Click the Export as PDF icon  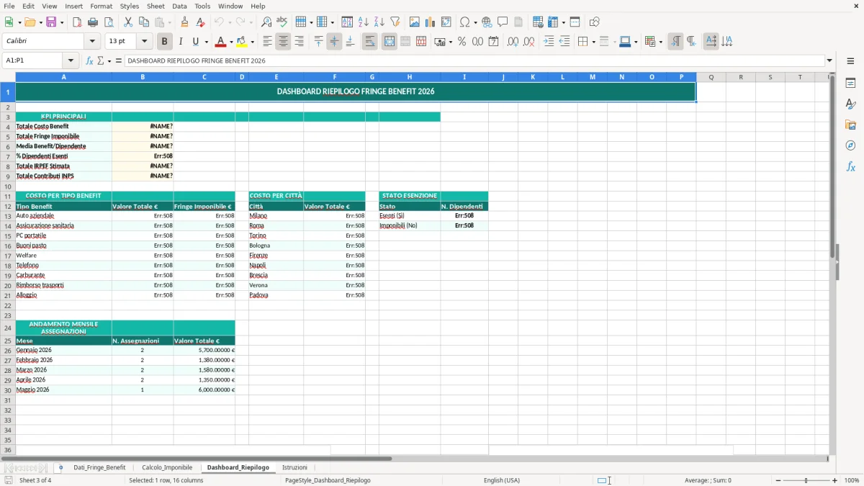[x=77, y=22]
